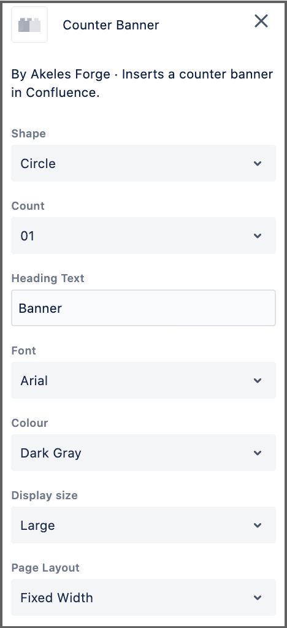287x628 pixels.
Task: Open the Colour dropdown showing Dark Gray
Action: tap(143, 453)
